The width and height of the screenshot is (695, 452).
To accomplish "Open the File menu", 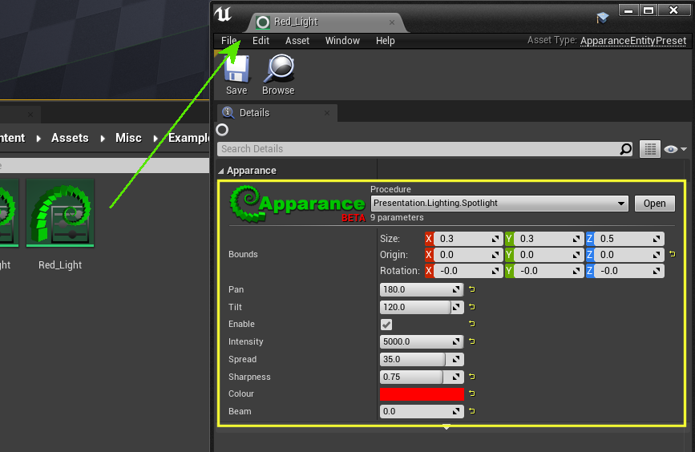I will (x=229, y=41).
